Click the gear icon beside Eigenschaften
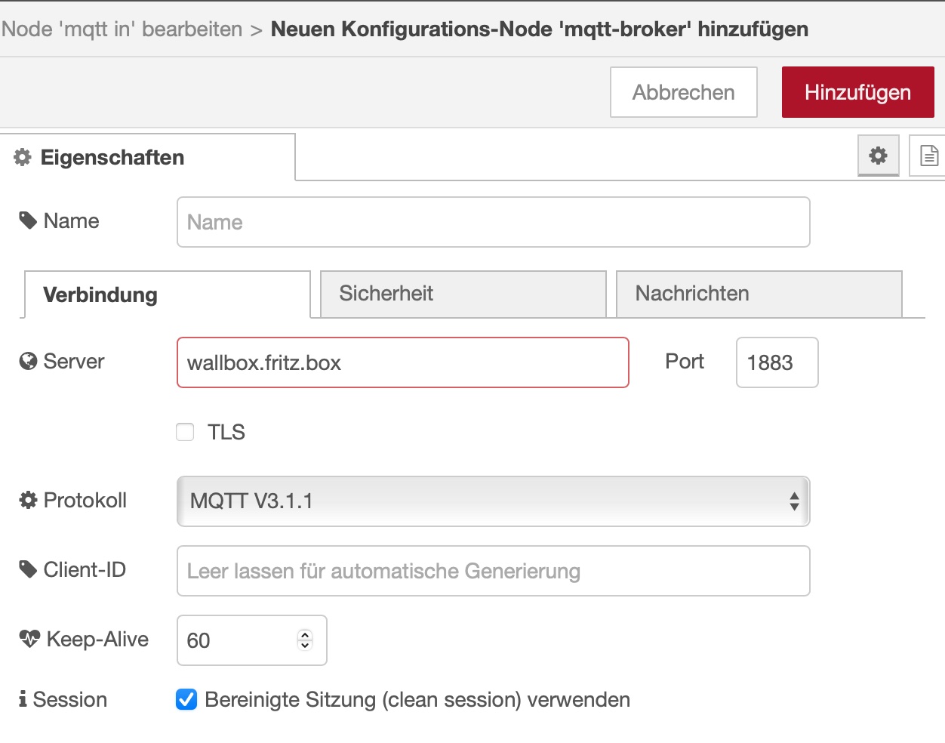945x743 pixels. pyautogui.click(x=23, y=157)
